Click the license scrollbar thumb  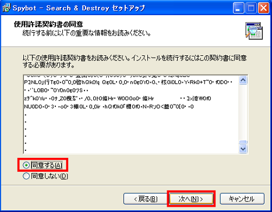(x=243, y=142)
